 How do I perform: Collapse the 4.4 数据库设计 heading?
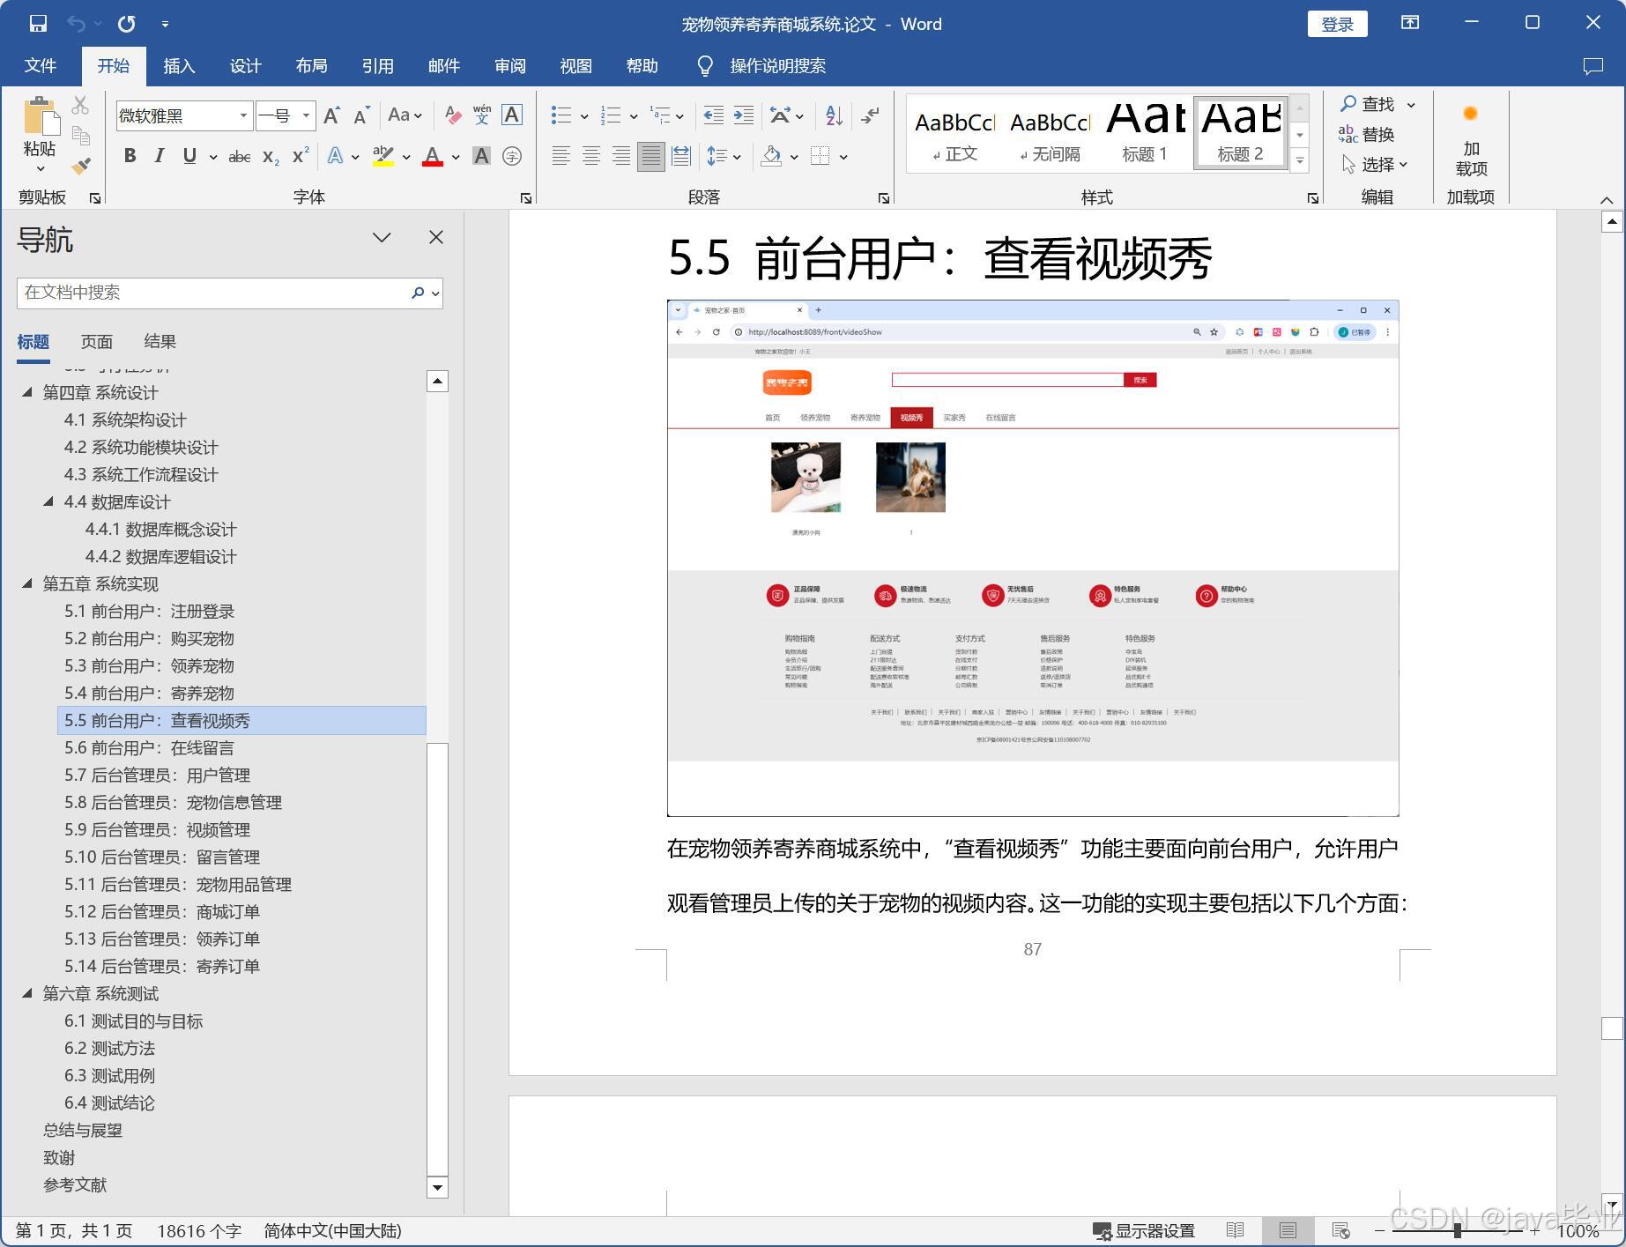tap(48, 501)
